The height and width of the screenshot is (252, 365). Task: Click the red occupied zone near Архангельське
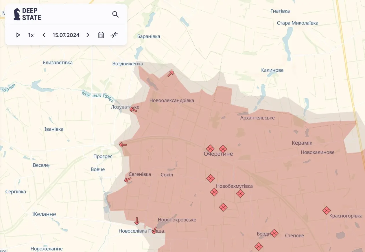pyautogui.click(x=257, y=127)
